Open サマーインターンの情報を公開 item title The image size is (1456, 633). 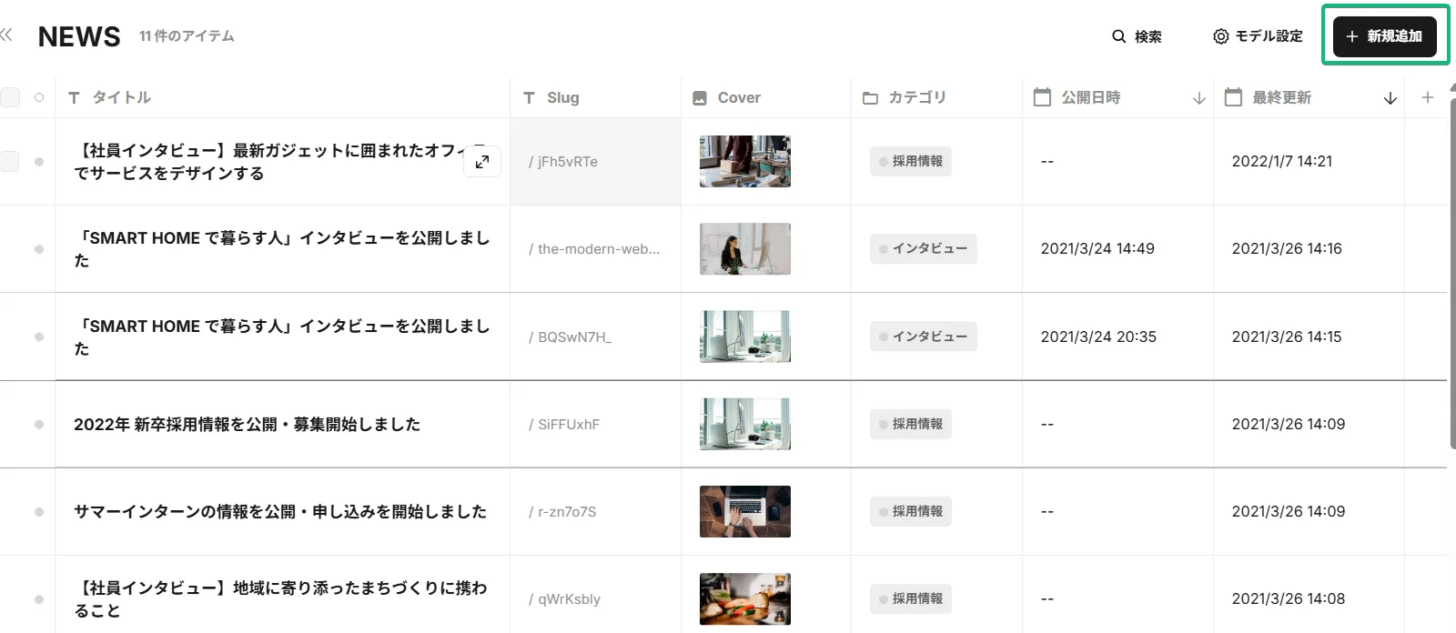click(280, 511)
